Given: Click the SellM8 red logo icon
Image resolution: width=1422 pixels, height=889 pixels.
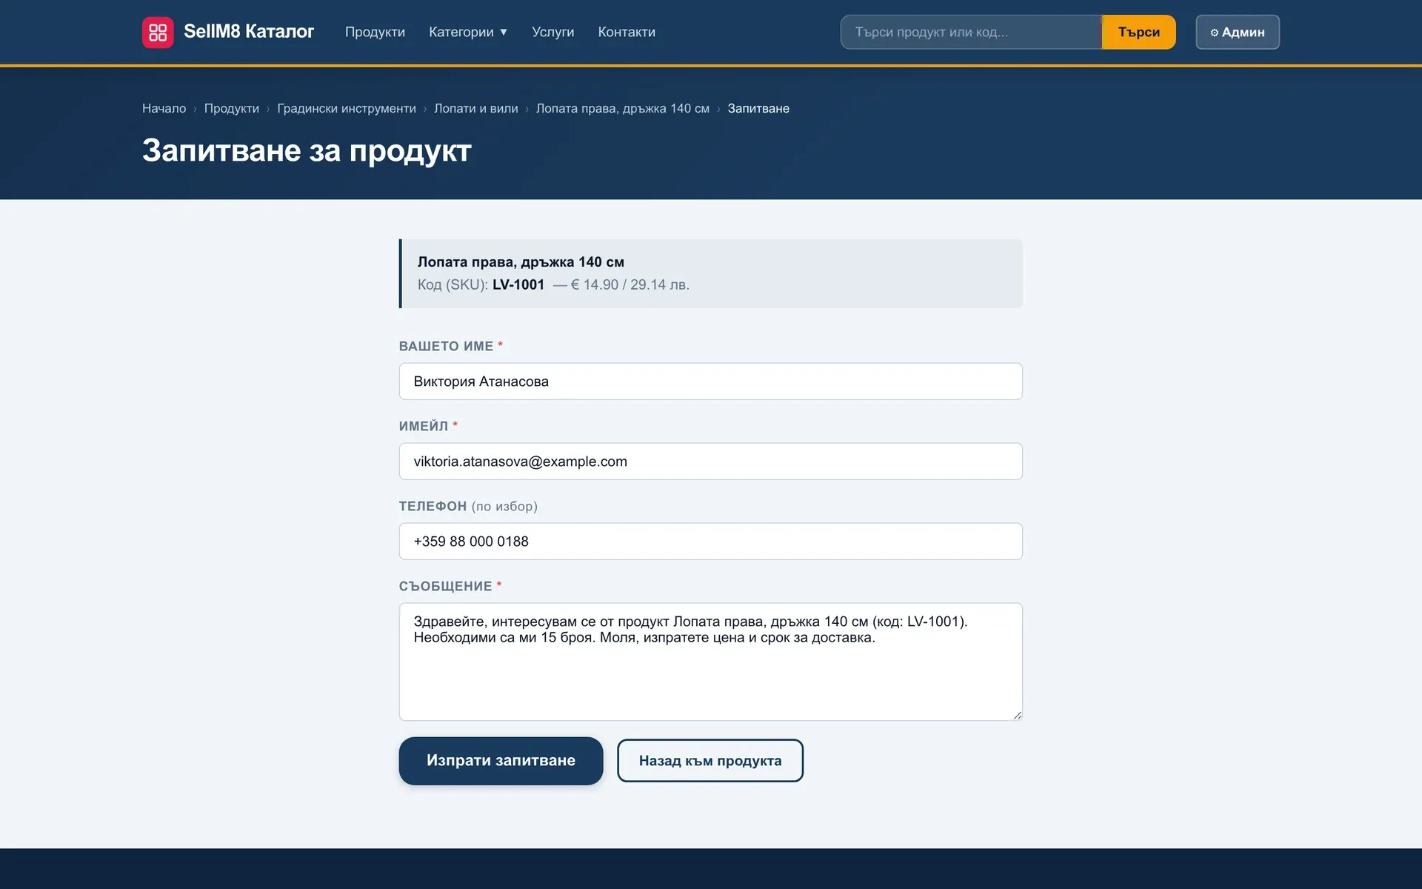Looking at the screenshot, I should (158, 32).
